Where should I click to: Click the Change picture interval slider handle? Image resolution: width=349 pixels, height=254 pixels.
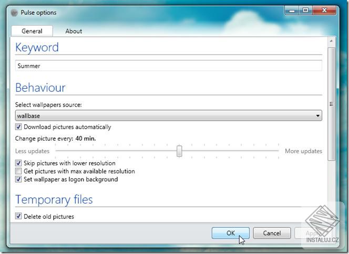(x=179, y=151)
